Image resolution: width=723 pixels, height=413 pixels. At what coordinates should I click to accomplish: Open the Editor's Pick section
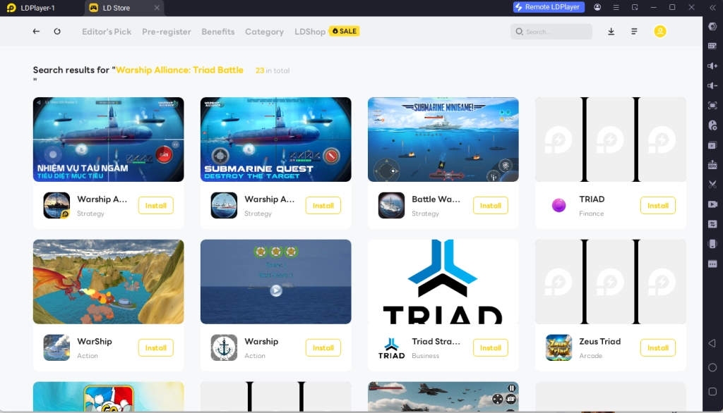106,32
